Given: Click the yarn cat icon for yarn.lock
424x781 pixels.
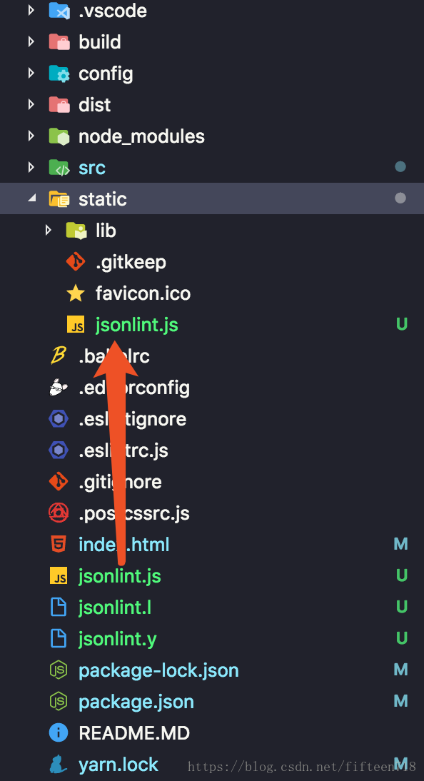Looking at the screenshot, I should point(59,764).
